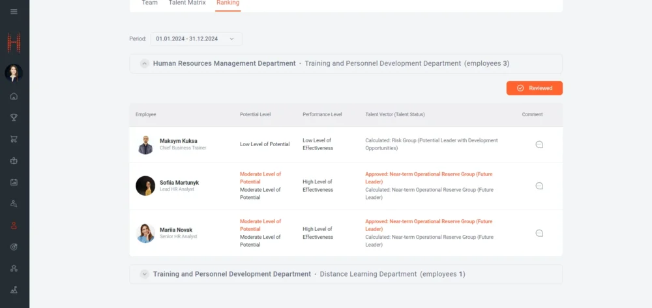Click the red H company logo
The height and width of the screenshot is (308, 652).
[14, 43]
